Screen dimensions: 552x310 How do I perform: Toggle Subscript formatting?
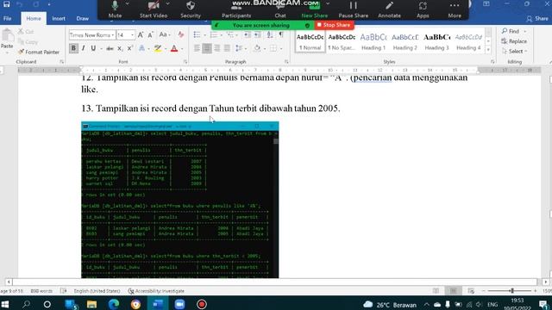(120, 48)
